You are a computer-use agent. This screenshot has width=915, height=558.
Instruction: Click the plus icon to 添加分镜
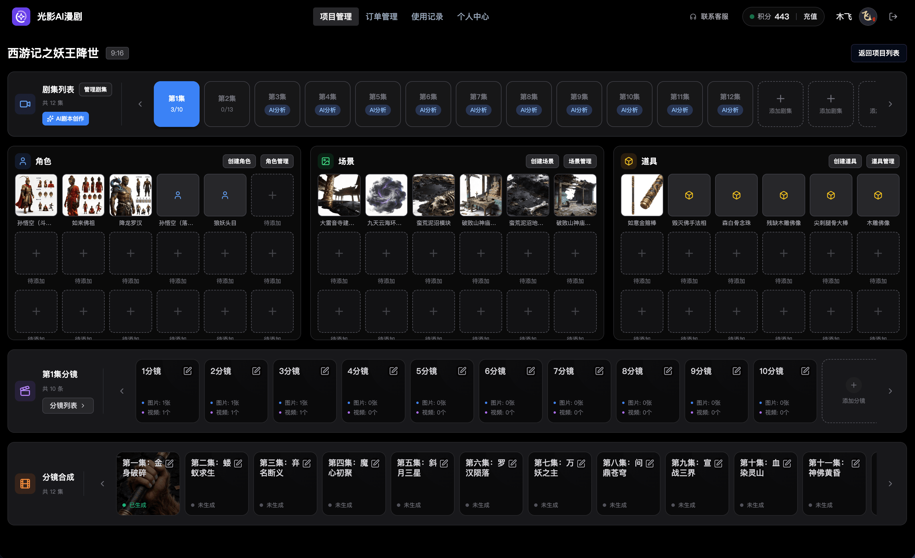pyautogui.click(x=853, y=385)
